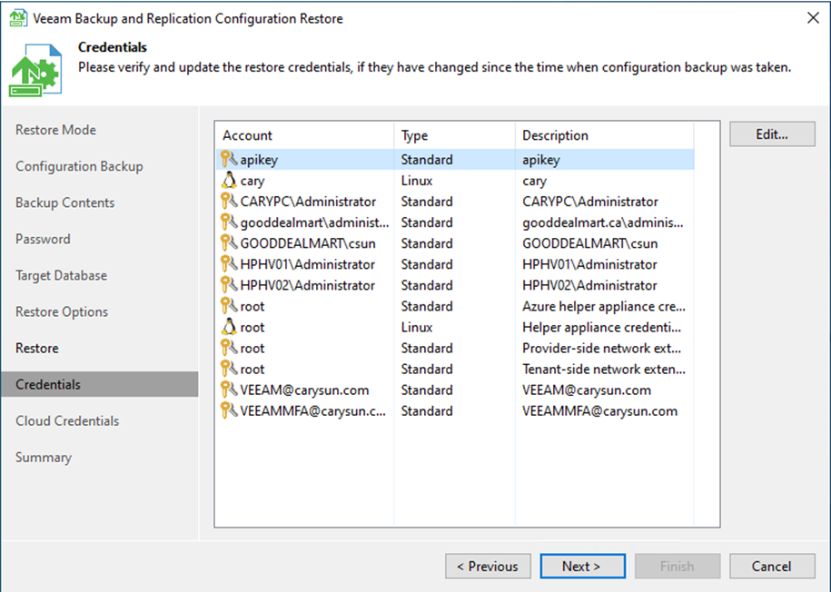Click the key icon next to gooddealmart\administ...

click(229, 222)
